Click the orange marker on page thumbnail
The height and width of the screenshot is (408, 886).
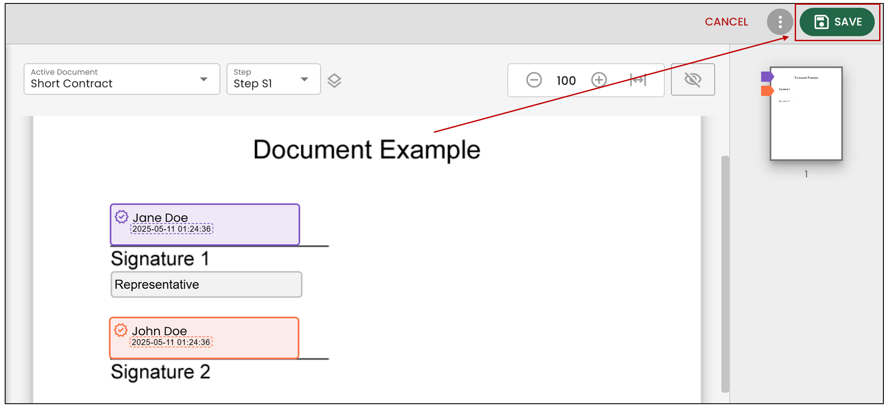click(x=767, y=91)
